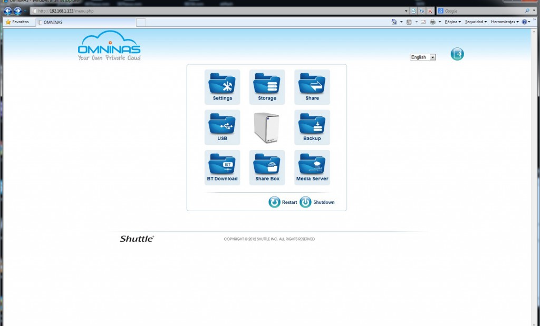This screenshot has height=326, width=540.
Task: Click the help question mark icon
Action: [524, 22]
